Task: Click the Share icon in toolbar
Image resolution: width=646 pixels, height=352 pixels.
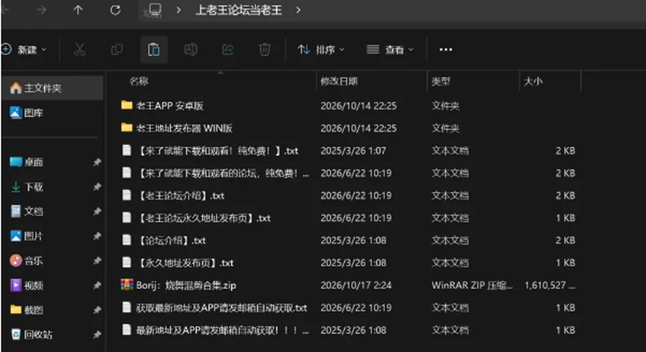Action: (228, 50)
